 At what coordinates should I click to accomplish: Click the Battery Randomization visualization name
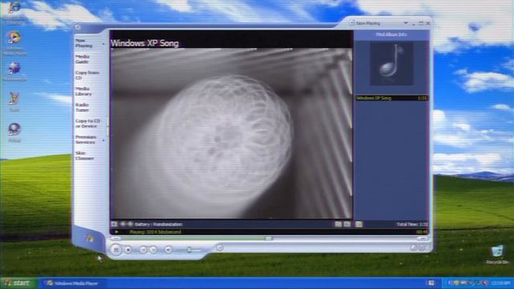pyautogui.click(x=158, y=224)
